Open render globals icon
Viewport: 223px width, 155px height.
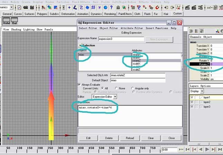200,7
